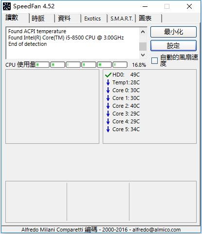This screenshot has height=234, width=202.
Task: Click the blue down arrow beside Temp1
Action: click(108, 82)
